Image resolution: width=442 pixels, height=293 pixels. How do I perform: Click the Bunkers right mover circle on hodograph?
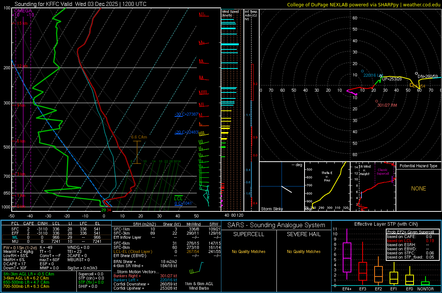(376, 101)
